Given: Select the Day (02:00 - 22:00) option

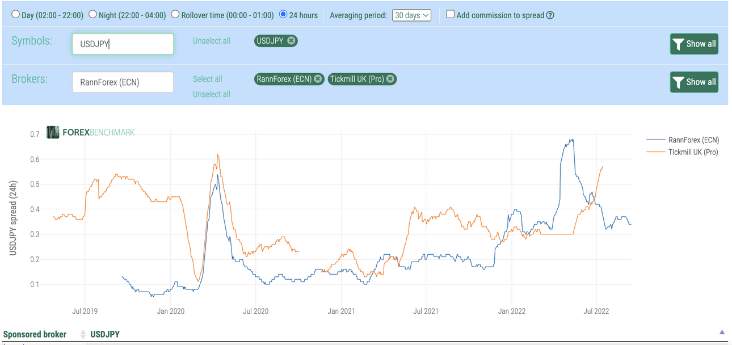Looking at the screenshot, I should [15, 15].
